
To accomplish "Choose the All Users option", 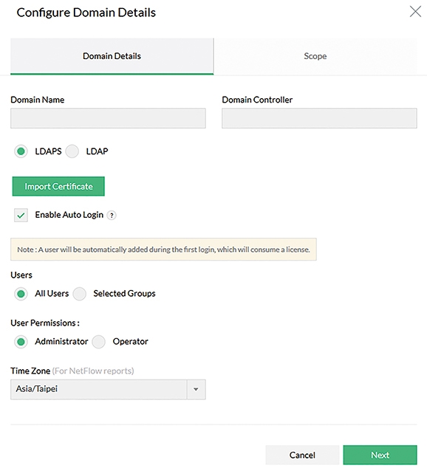I will 21,294.
